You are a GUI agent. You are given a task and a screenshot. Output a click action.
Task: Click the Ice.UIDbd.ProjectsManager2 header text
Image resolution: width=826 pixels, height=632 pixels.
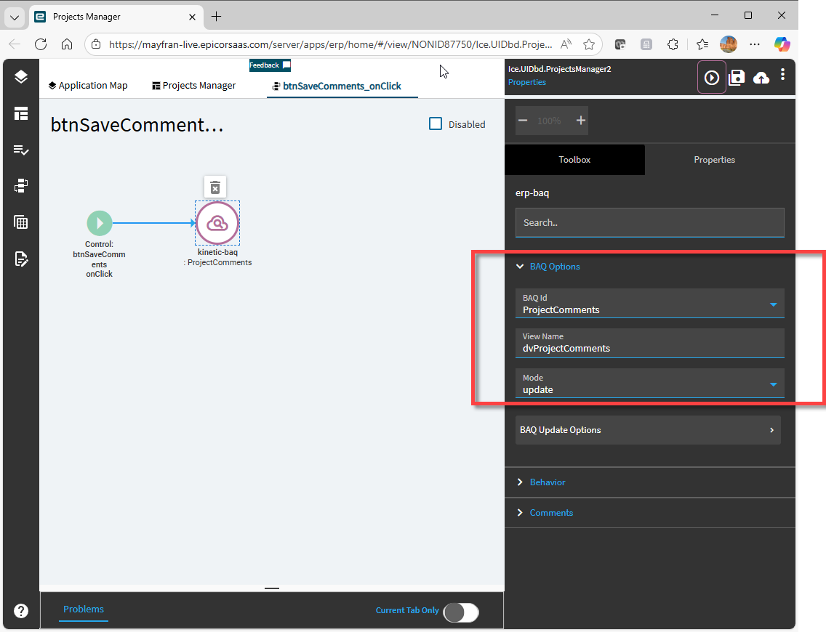[x=559, y=69]
